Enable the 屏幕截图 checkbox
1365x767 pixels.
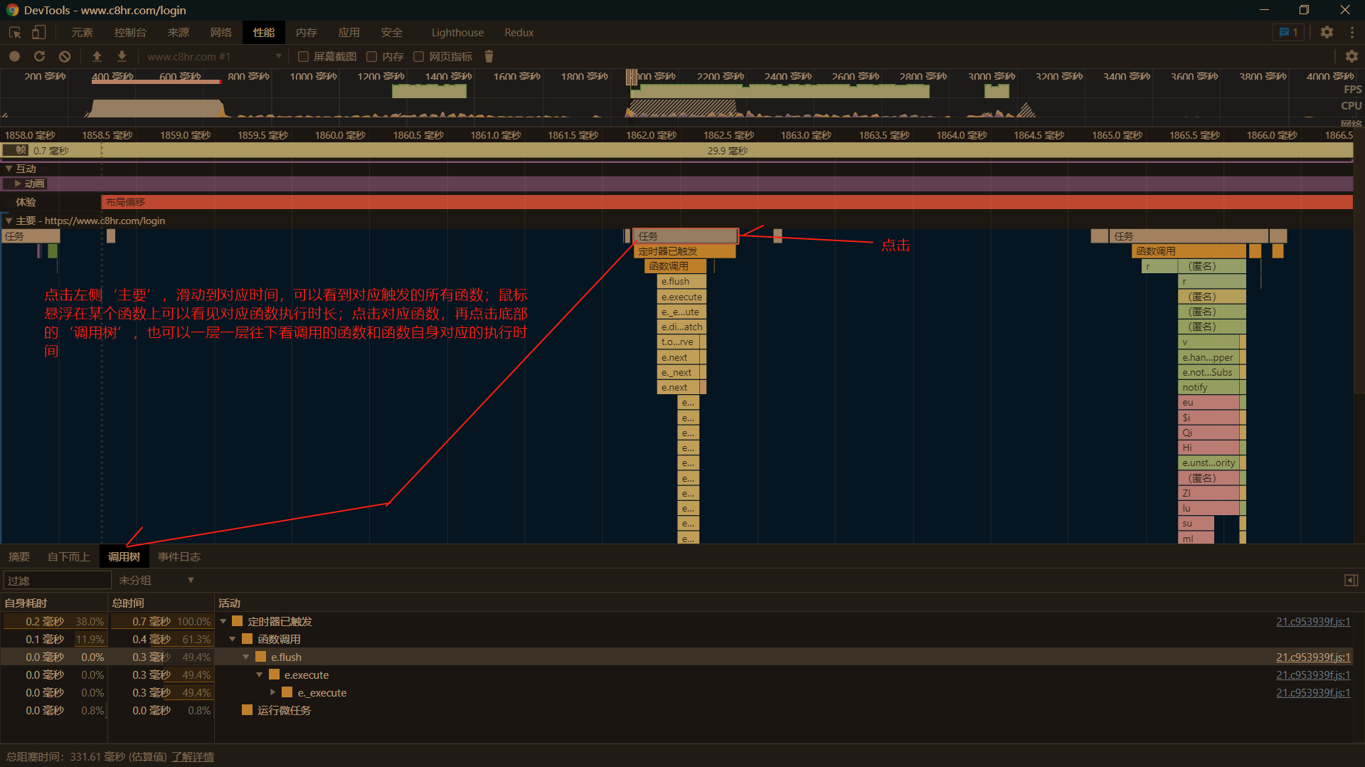pyautogui.click(x=304, y=57)
